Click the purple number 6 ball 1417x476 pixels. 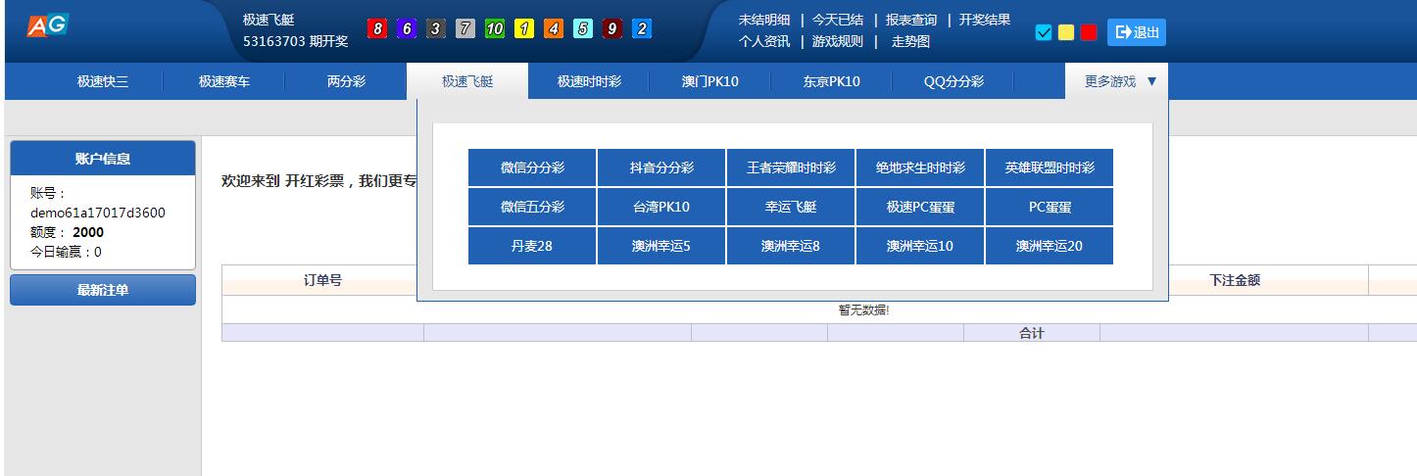click(x=407, y=29)
